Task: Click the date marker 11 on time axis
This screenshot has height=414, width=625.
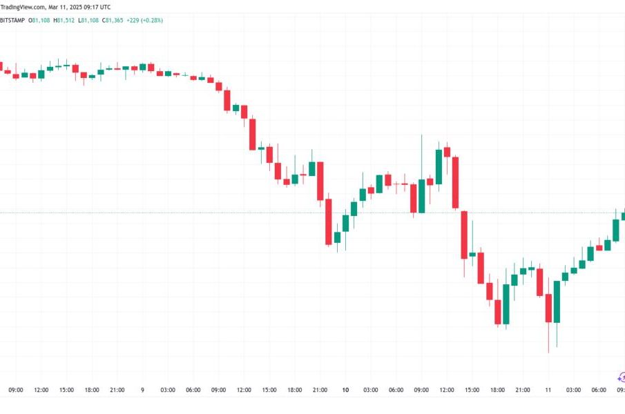Action: coord(548,390)
